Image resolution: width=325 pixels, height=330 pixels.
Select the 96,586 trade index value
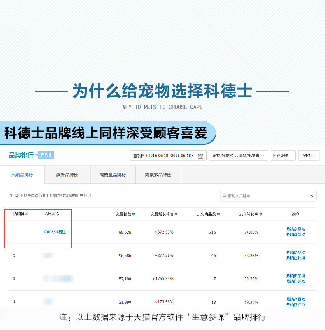click(x=125, y=256)
